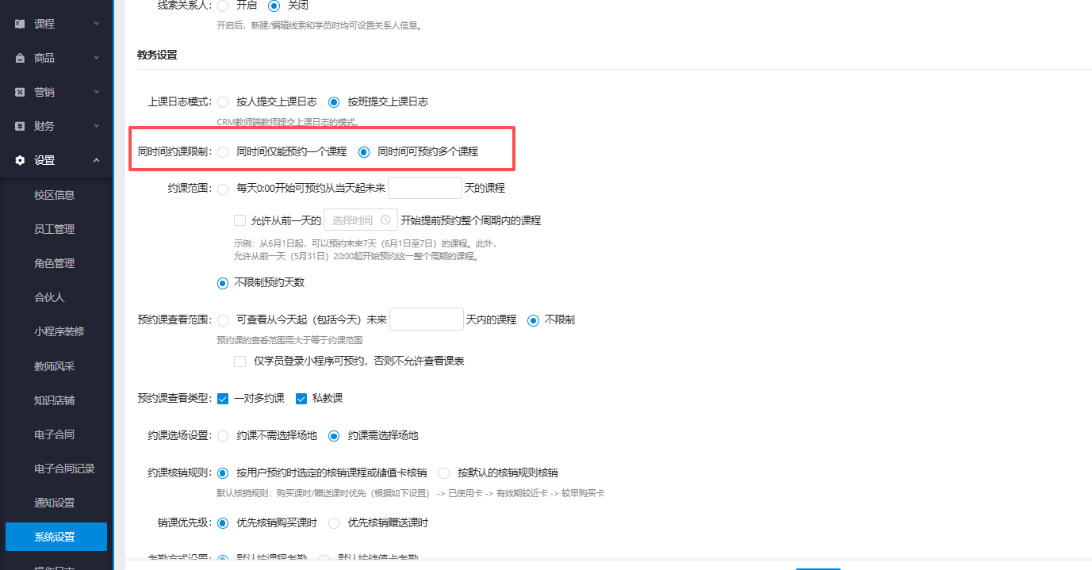The width and height of the screenshot is (1092, 570).
Task: Click the 设置 gear icon in sidebar
Action: (x=20, y=159)
